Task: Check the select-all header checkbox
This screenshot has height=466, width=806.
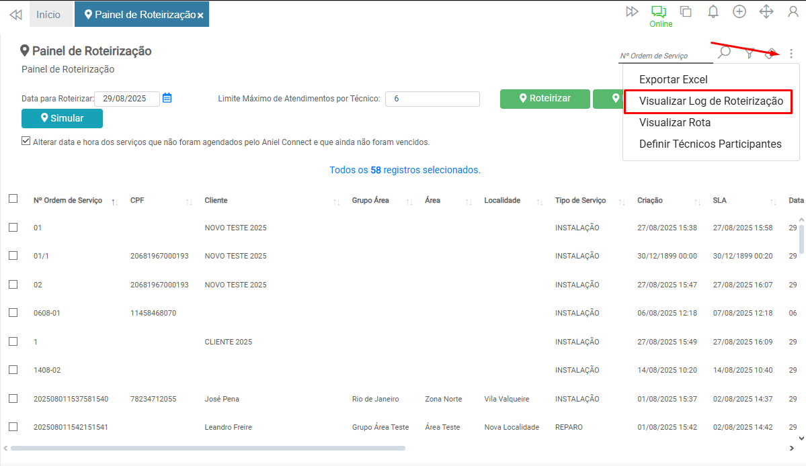Action: point(13,199)
